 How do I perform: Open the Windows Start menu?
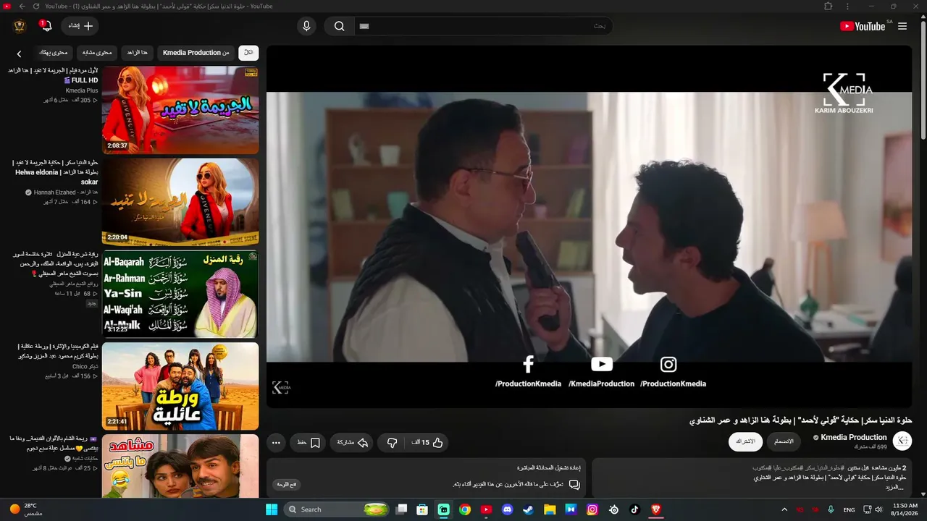click(272, 509)
